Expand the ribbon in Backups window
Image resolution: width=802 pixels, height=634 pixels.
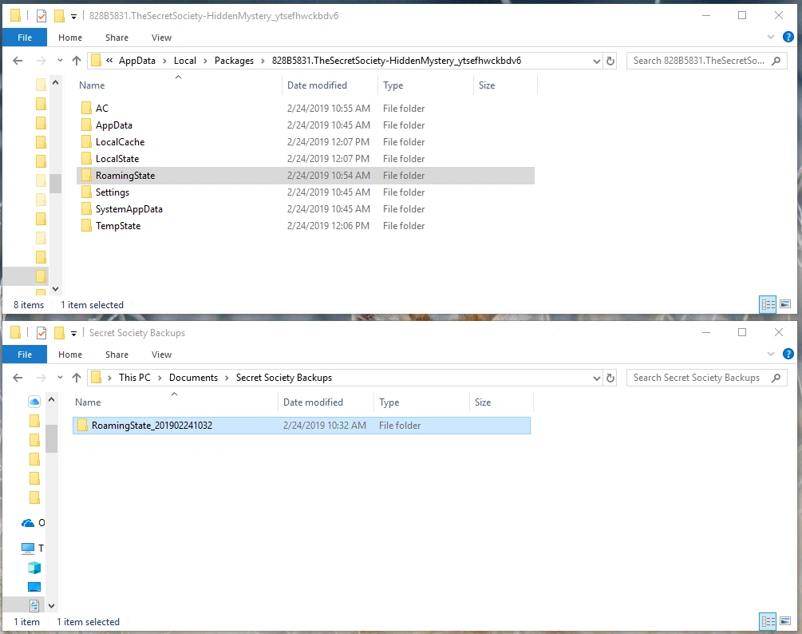771,354
